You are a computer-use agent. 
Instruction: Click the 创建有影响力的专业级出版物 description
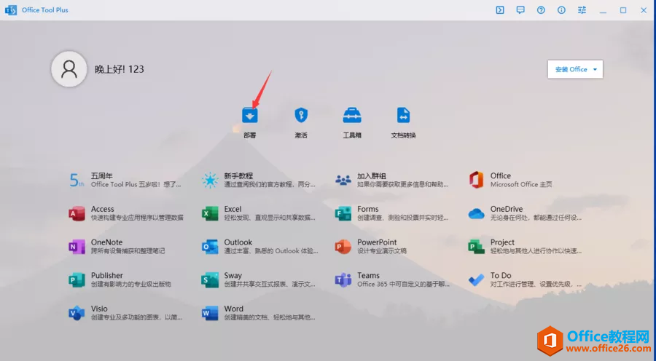(x=131, y=284)
